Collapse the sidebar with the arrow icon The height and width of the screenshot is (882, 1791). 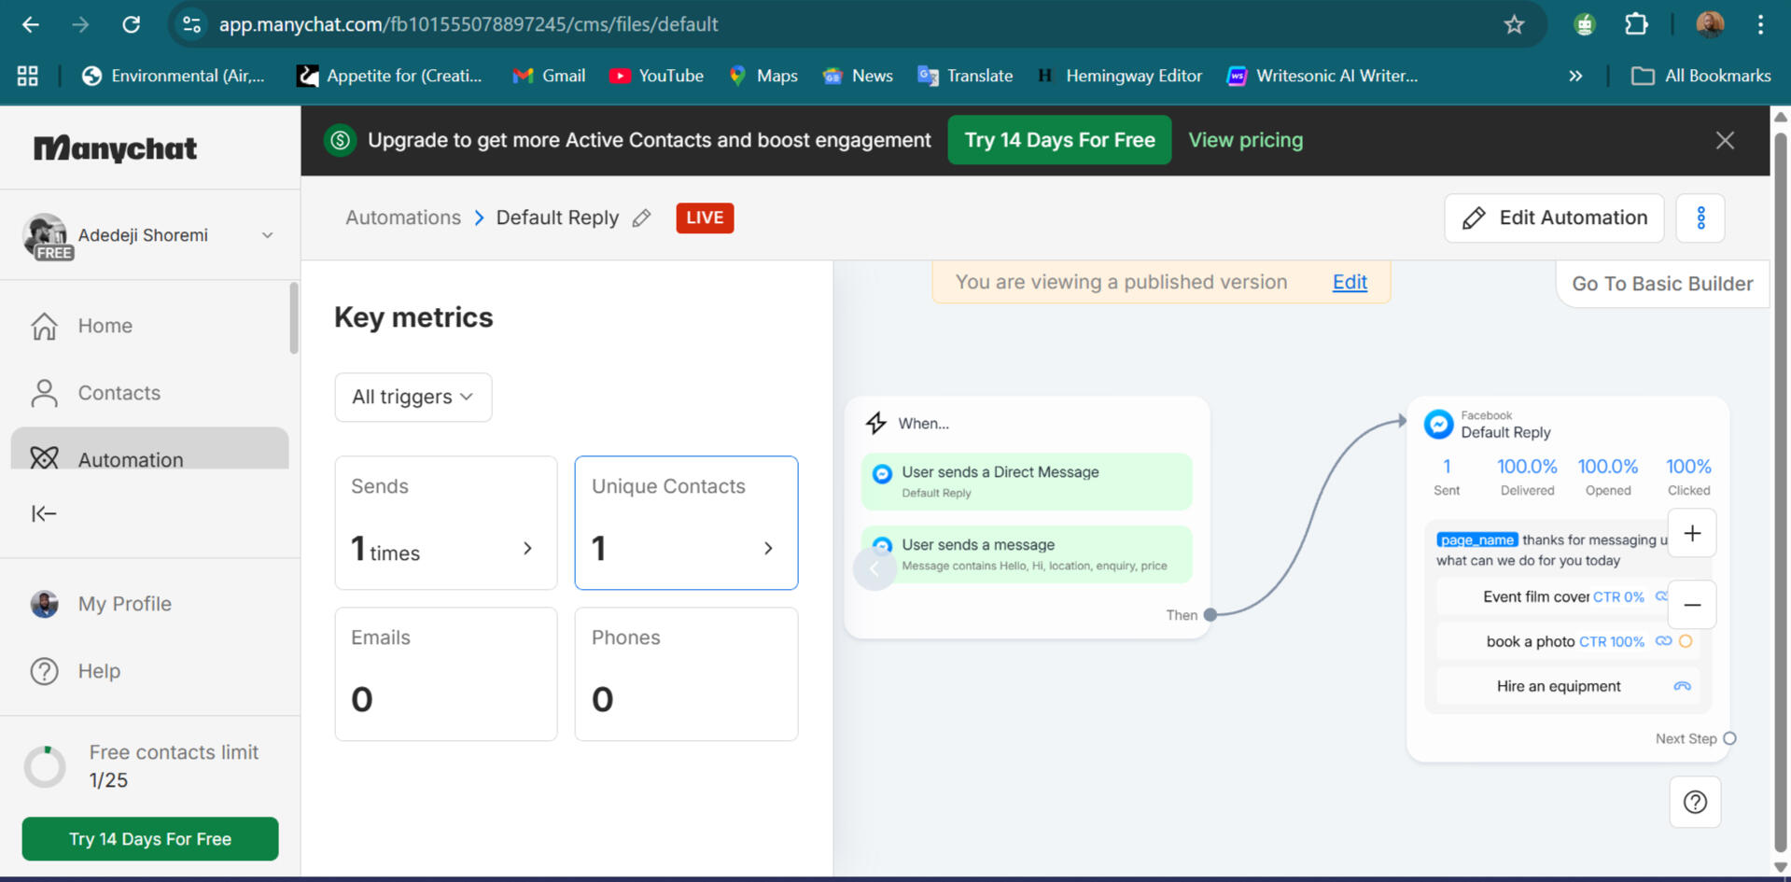click(44, 513)
